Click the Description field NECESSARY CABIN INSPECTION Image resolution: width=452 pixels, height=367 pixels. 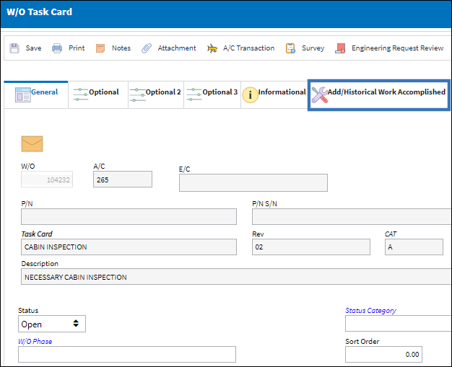pyautogui.click(x=236, y=277)
